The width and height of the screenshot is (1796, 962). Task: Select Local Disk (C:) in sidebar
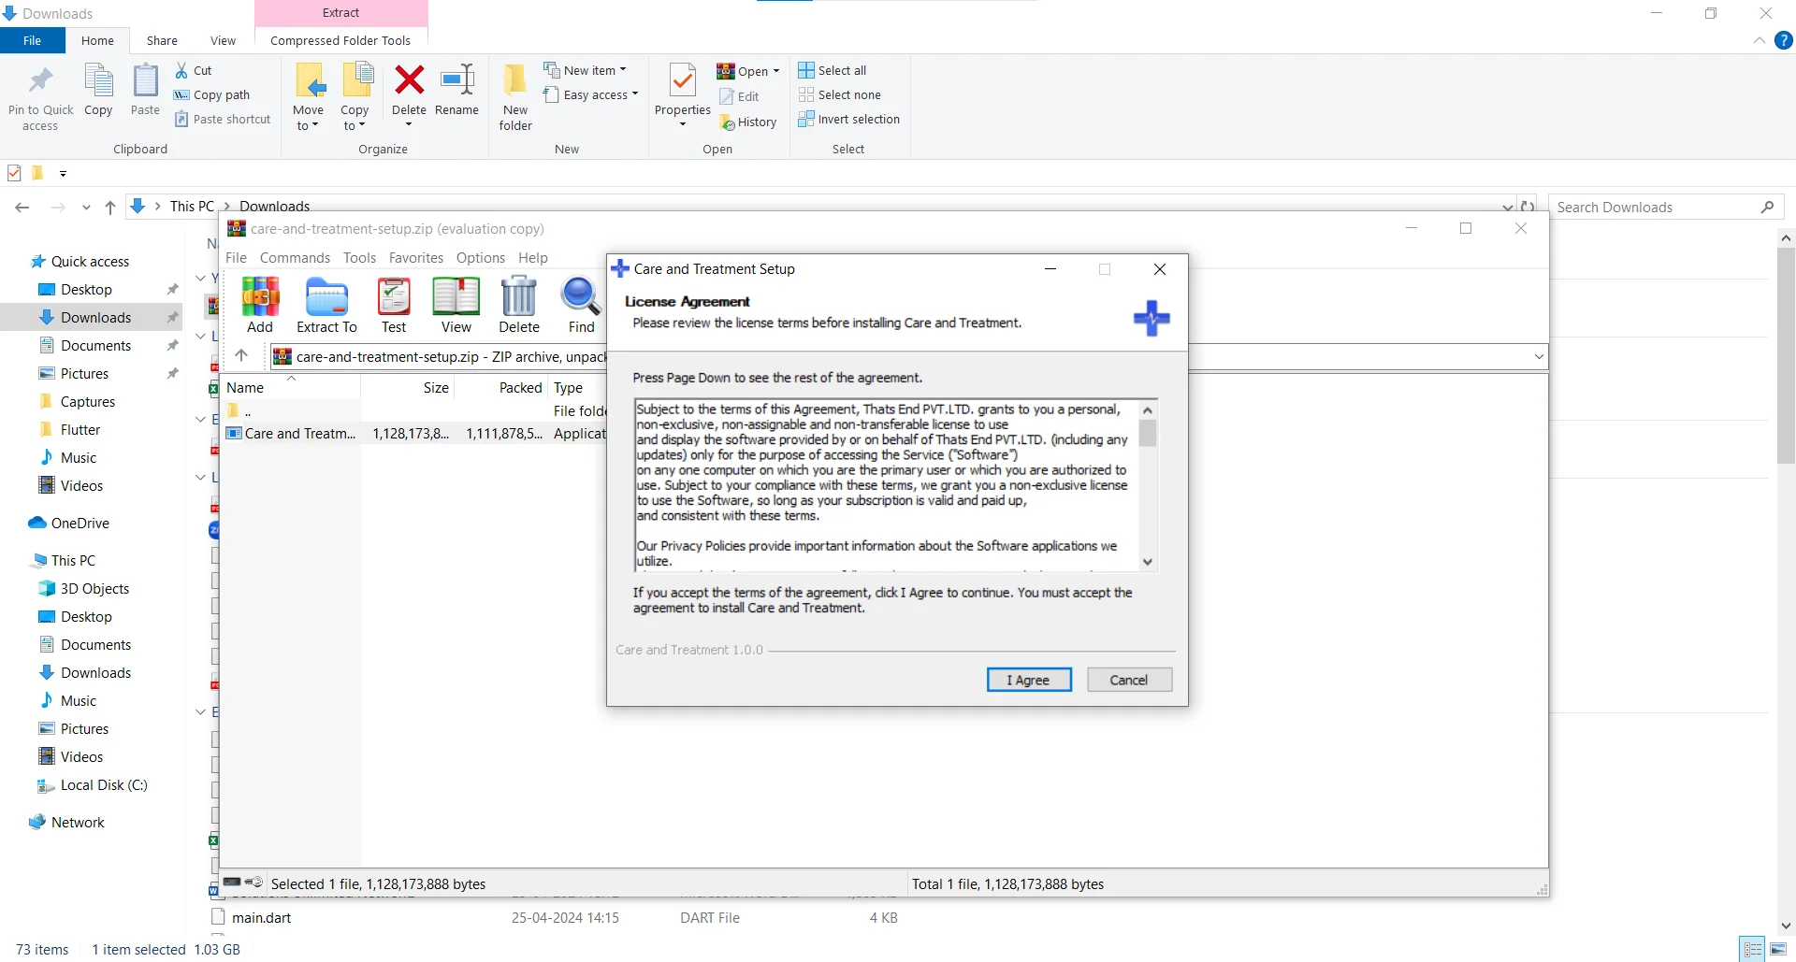[104, 784]
